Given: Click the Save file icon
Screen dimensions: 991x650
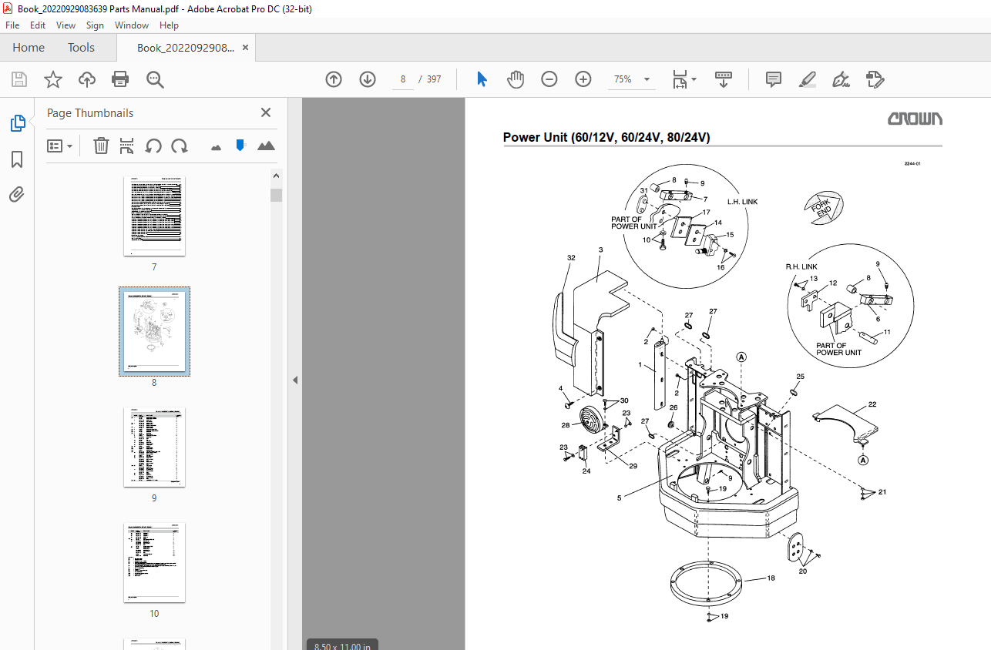Looking at the screenshot, I should tap(19, 79).
